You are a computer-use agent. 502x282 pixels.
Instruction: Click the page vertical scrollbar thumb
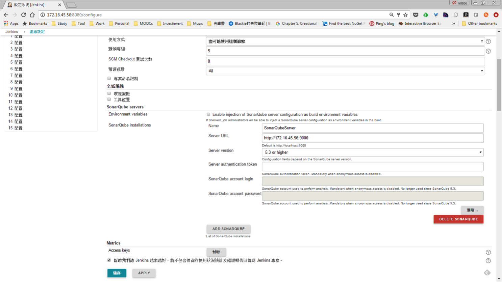click(499, 85)
